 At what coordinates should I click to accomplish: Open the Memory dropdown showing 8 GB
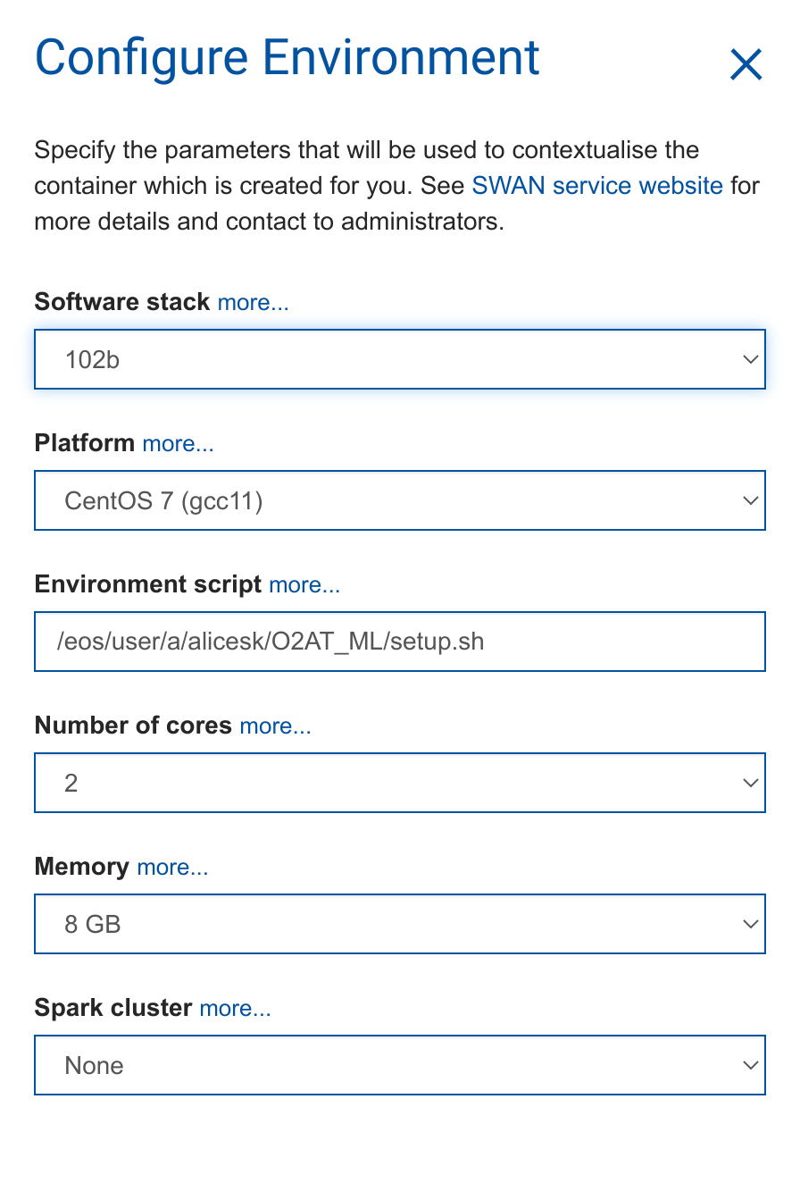pos(399,925)
